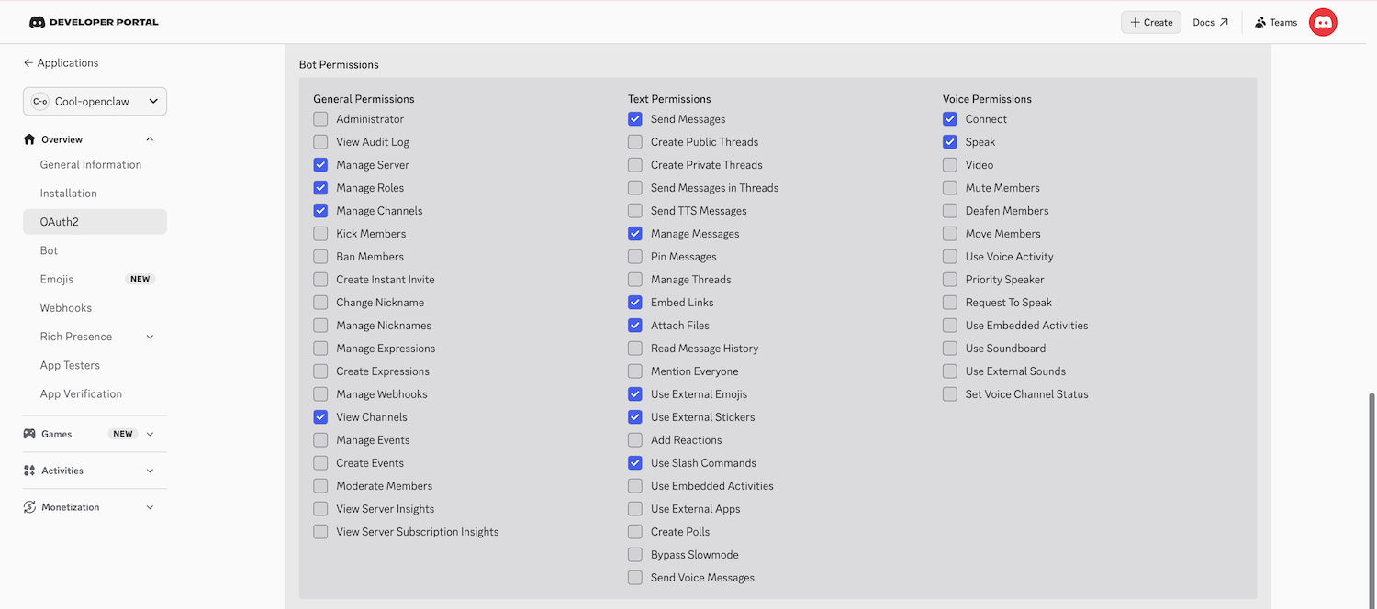Open your account via the red Discord avatar
The image size is (1377, 609).
tap(1322, 21)
